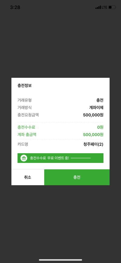The width and height of the screenshot is (121, 263).
Task: Click the 충전요청금액 500,000원 value
Action: [x=93, y=115]
